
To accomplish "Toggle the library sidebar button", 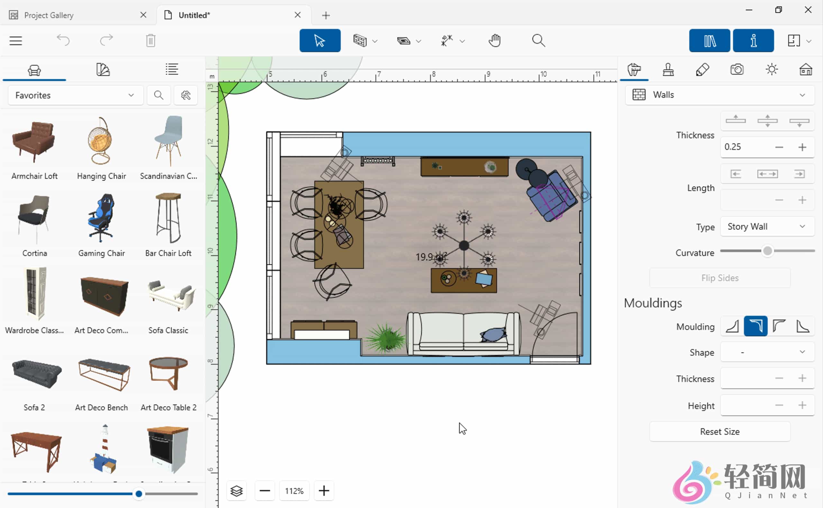I will click(710, 40).
